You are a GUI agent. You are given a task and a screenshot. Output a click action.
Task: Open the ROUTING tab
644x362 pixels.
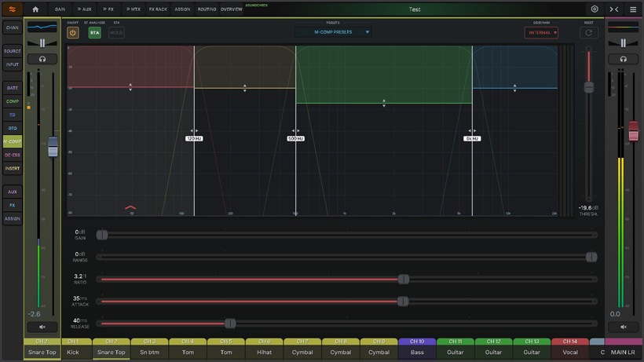(x=207, y=9)
